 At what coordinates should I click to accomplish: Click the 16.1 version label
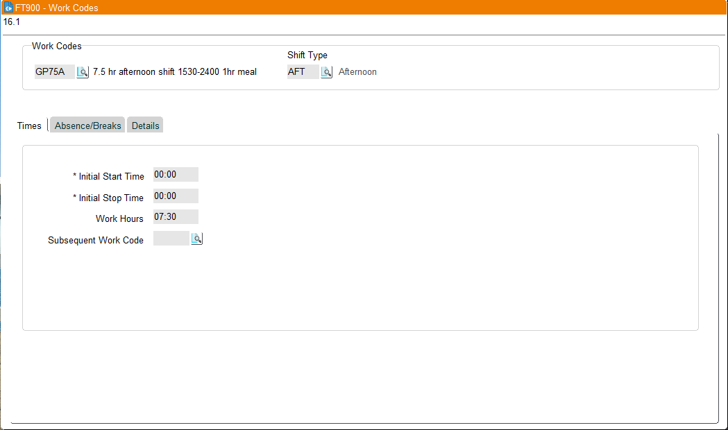coord(11,21)
